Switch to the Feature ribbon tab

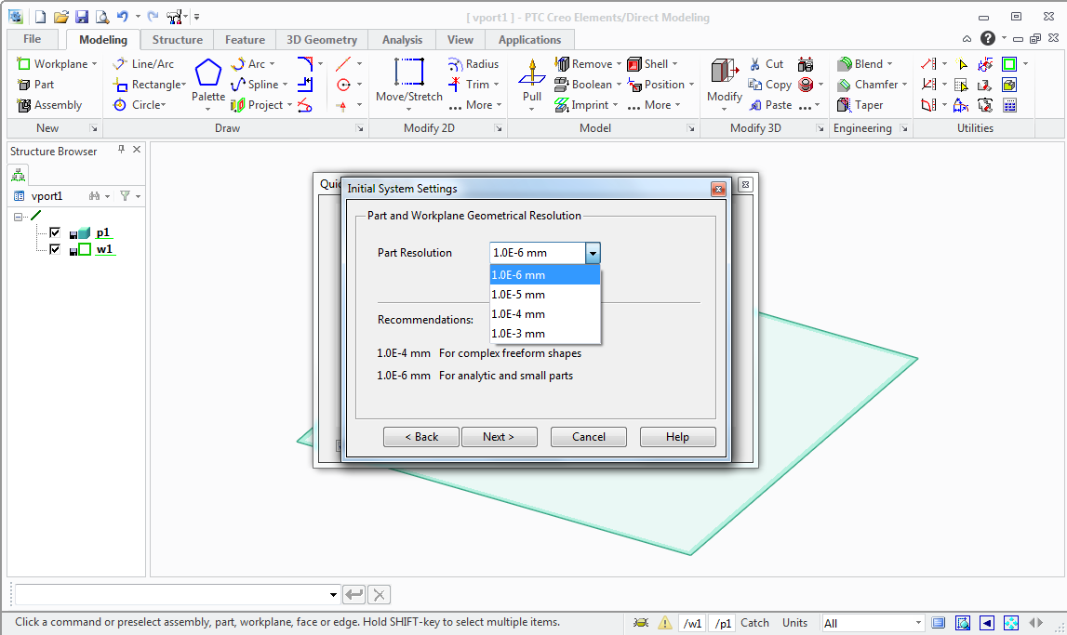click(x=245, y=39)
